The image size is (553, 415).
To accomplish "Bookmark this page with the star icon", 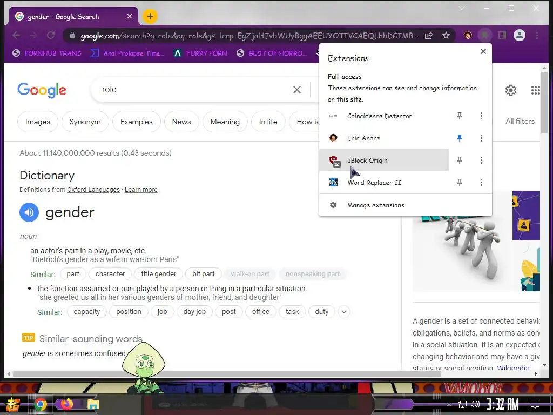I will click(446, 35).
